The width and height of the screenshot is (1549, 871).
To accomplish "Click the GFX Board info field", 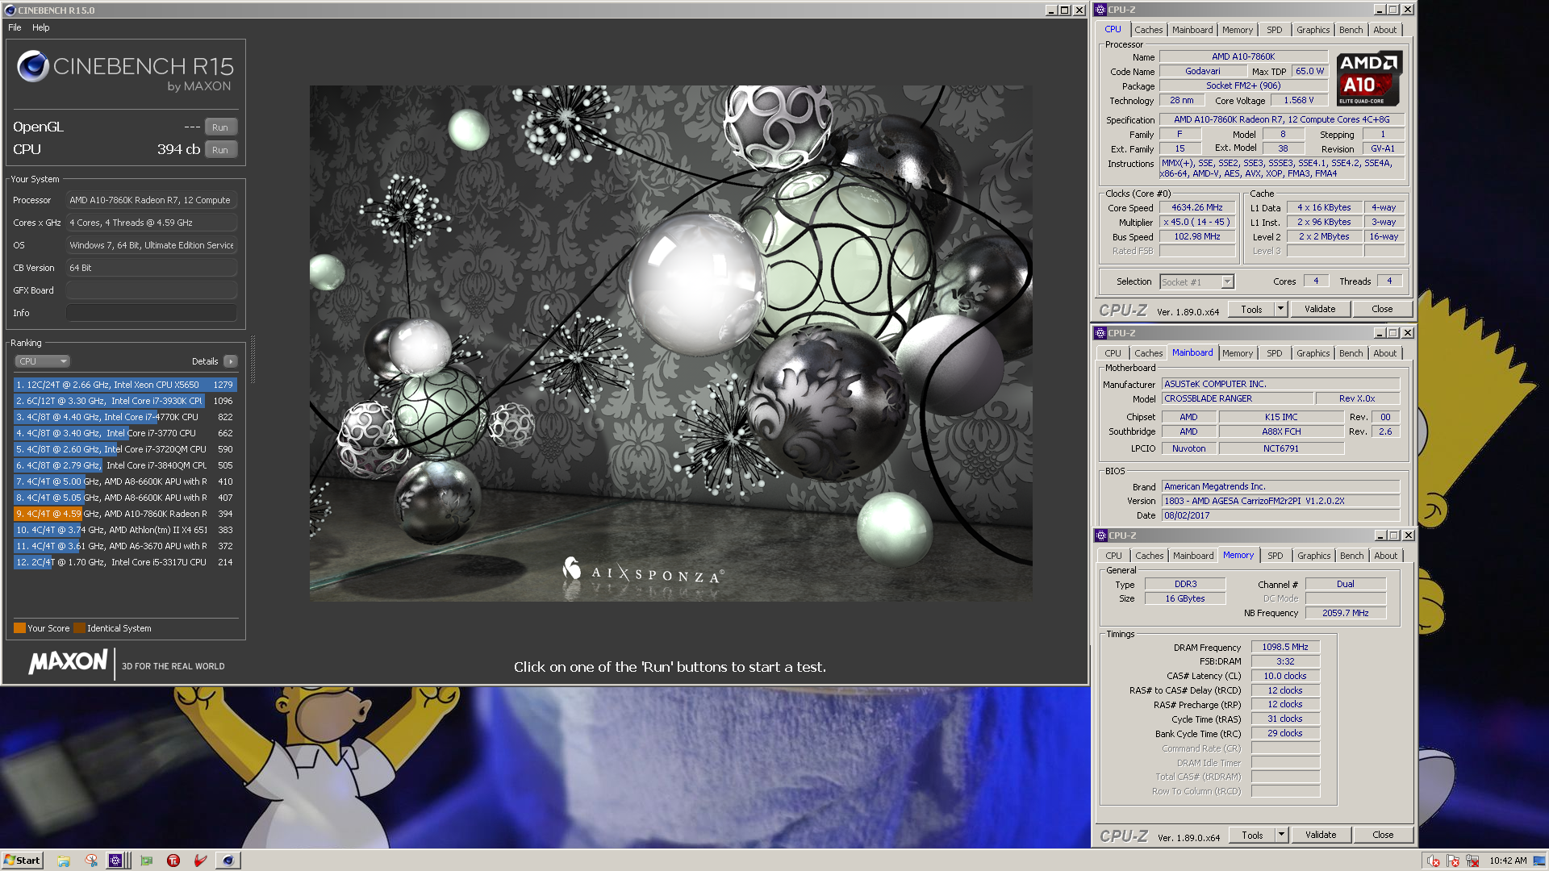I will pos(152,290).
